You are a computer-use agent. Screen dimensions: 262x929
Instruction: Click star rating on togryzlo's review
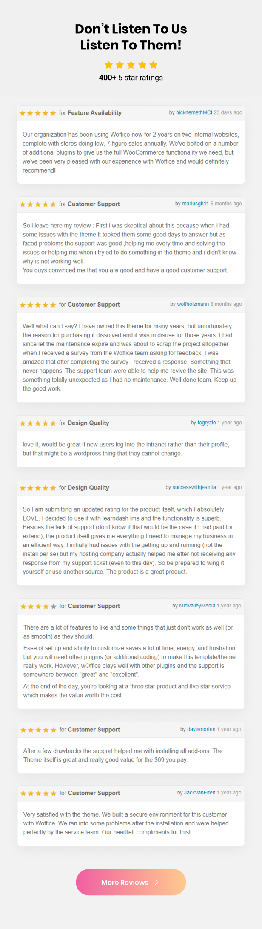[38, 423]
